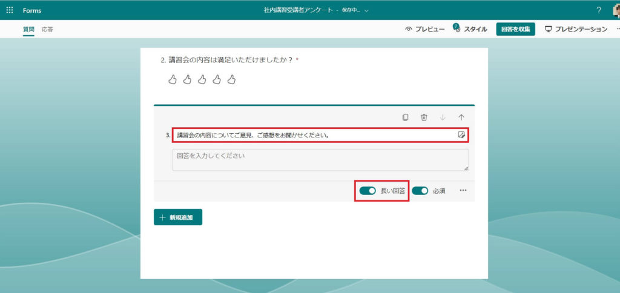Open the help question mark icon
The image size is (620, 293).
(599, 10)
